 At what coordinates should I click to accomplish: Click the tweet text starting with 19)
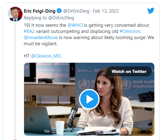89,34
